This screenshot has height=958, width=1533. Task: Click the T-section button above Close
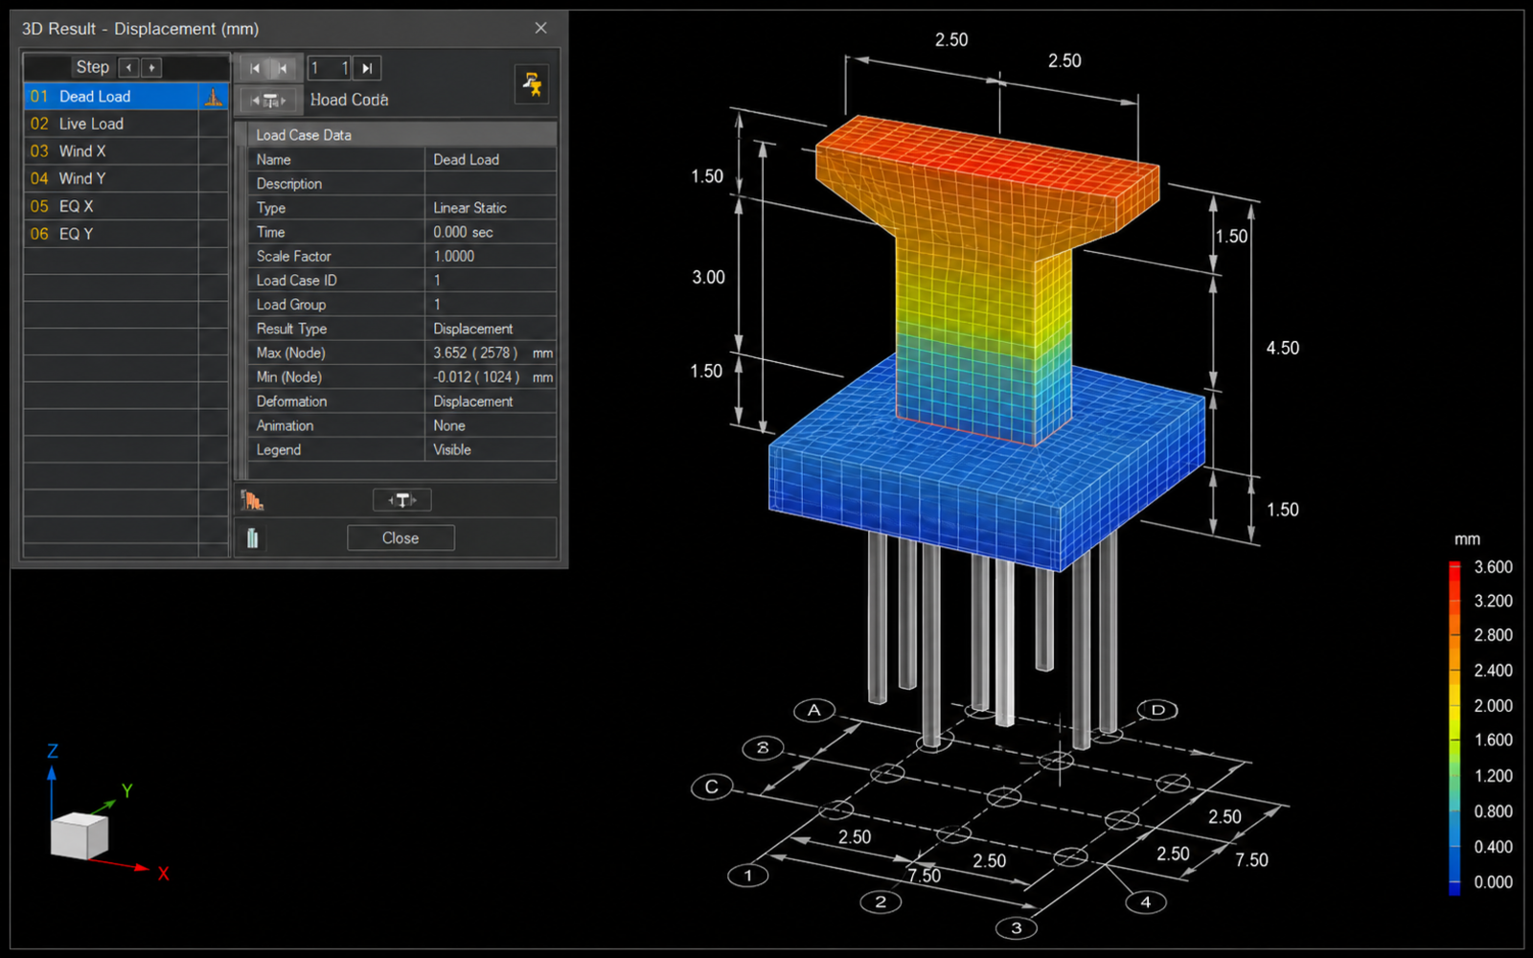(401, 500)
